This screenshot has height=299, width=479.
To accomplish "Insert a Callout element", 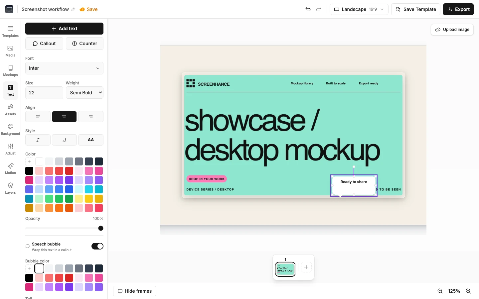I will click(x=44, y=44).
